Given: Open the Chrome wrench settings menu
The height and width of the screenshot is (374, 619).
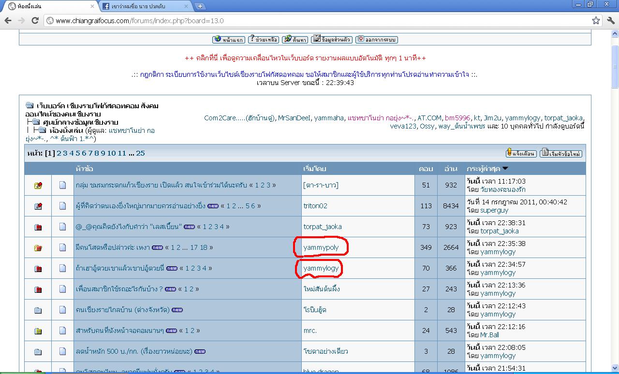Looking at the screenshot, I should click(x=610, y=21).
